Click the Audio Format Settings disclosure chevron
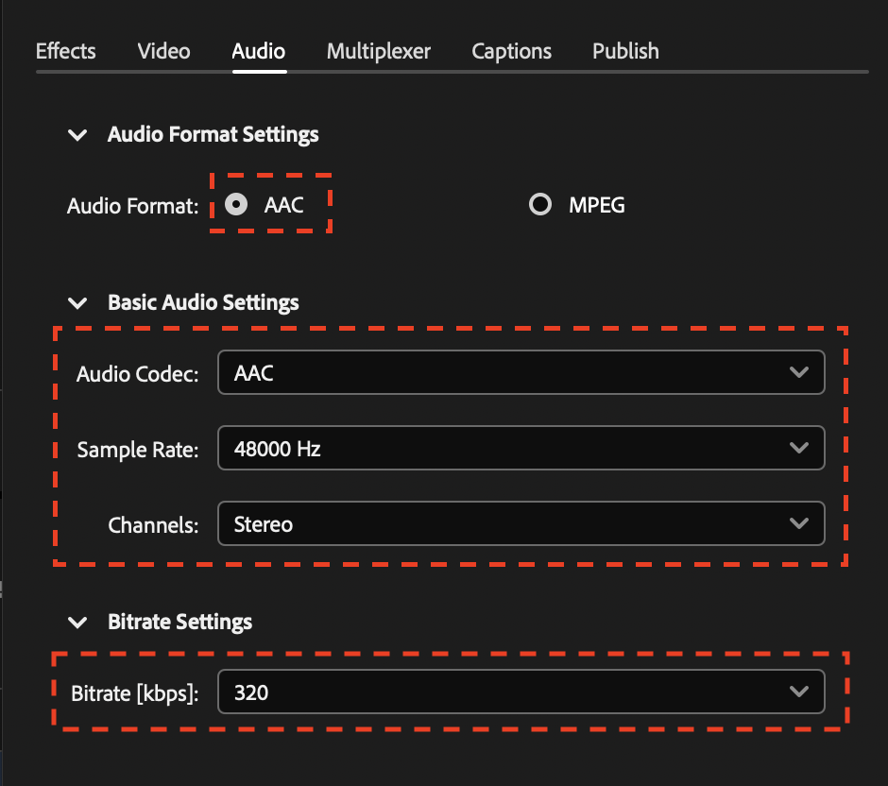The width and height of the screenshot is (888, 786). coord(77,135)
